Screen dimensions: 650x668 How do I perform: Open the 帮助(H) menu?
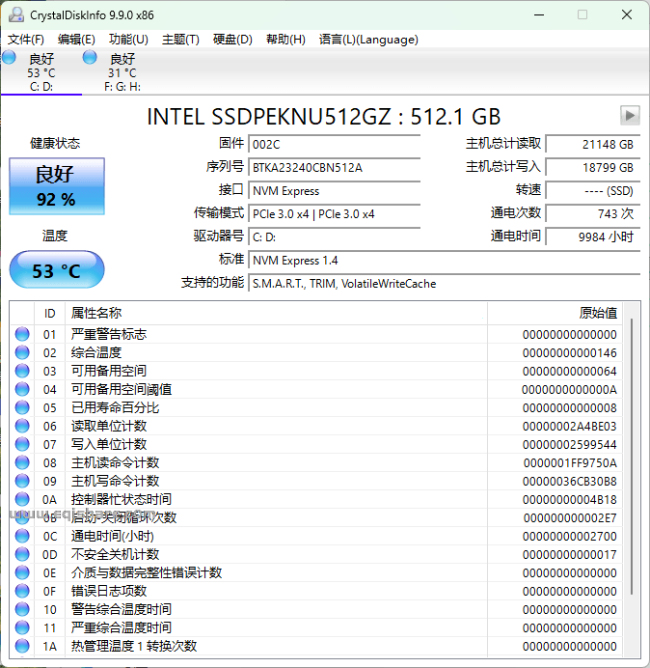click(x=285, y=40)
